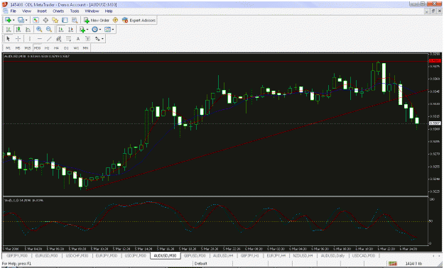Open the View menu
Image resolution: width=444 pixels, height=268 pixels.
click(x=26, y=11)
